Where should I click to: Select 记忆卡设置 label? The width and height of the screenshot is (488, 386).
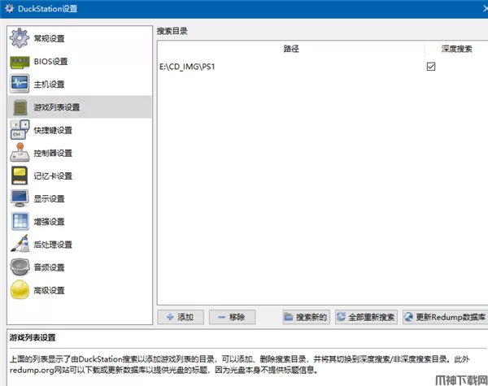pyautogui.click(x=53, y=176)
